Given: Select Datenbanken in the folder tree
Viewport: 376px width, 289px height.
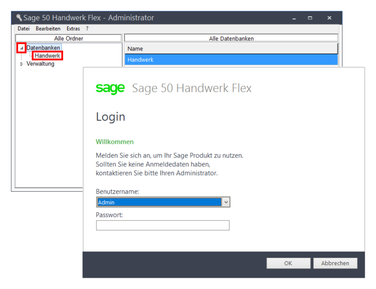Looking at the screenshot, I should click(x=43, y=48).
